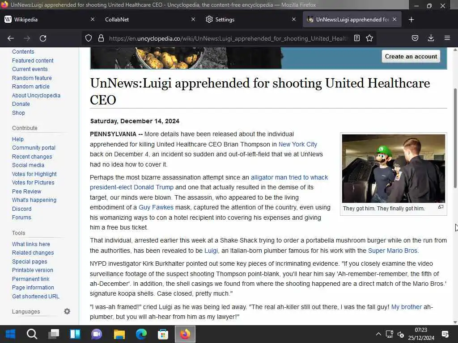This screenshot has width=458, height=343.
Task: Open File Explorer from taskbar
Action: coord(119,334)
